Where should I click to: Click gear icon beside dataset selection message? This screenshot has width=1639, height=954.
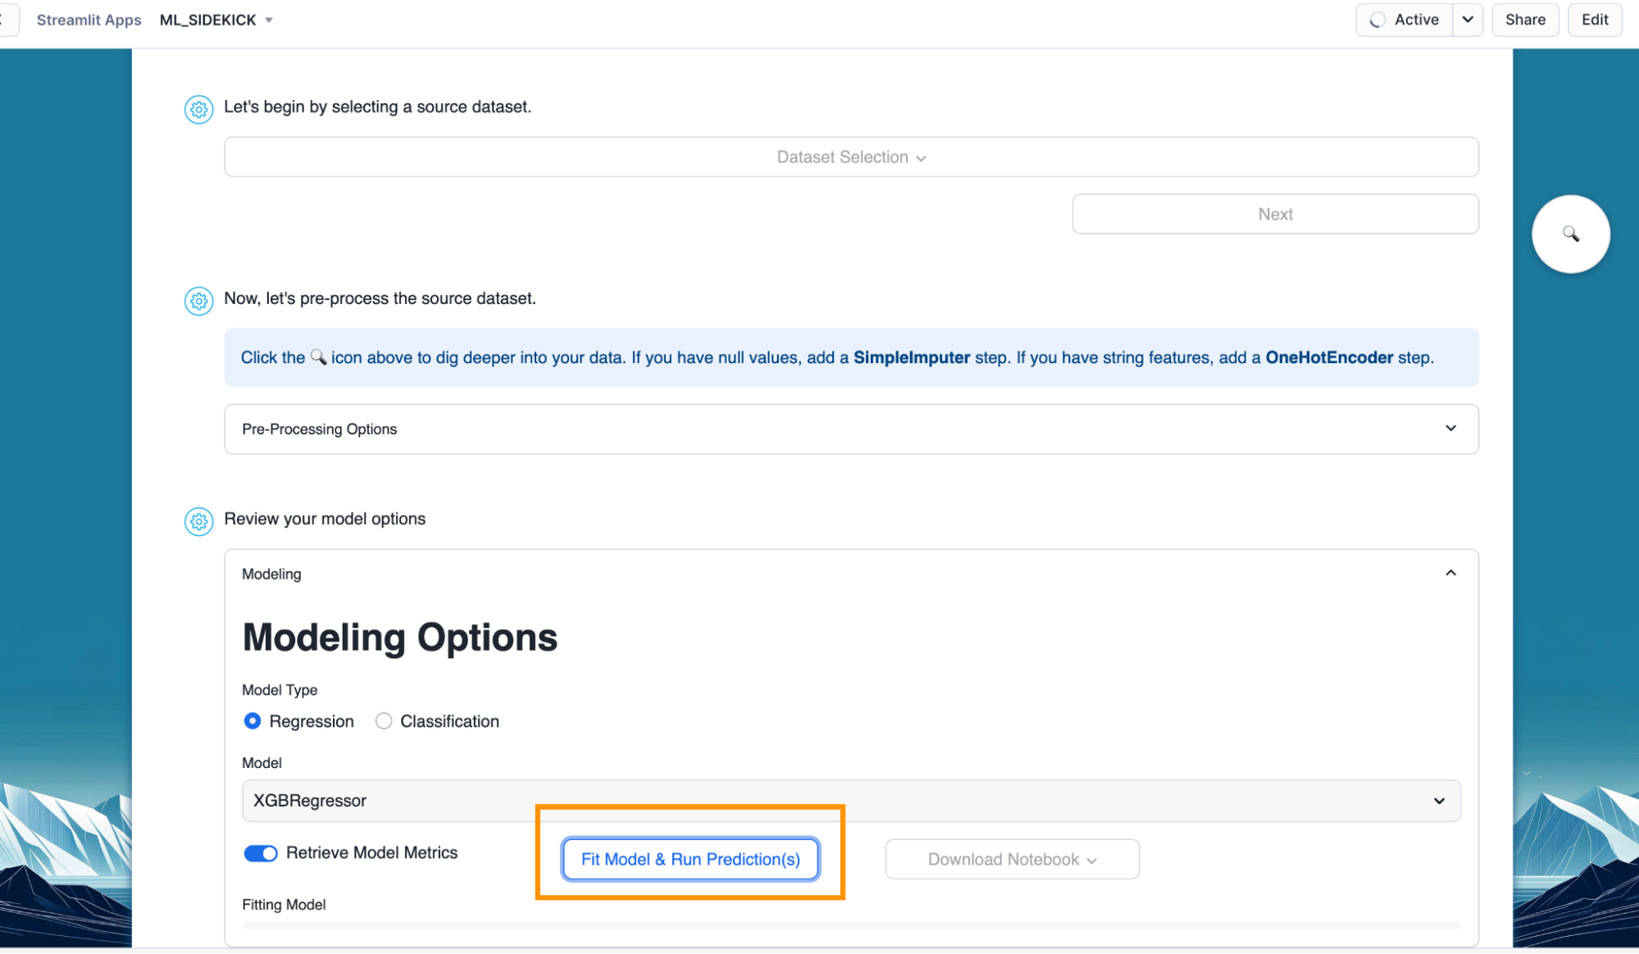click(198, 109)
